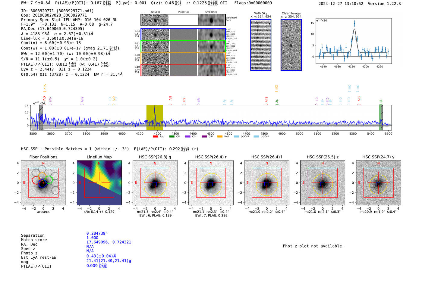Click the yellow highlighted region near 4183Å

click(x=155, y=118)
